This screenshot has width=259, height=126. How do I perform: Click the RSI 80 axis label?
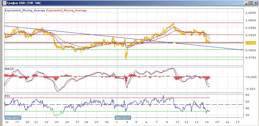[x=247, y=95]
